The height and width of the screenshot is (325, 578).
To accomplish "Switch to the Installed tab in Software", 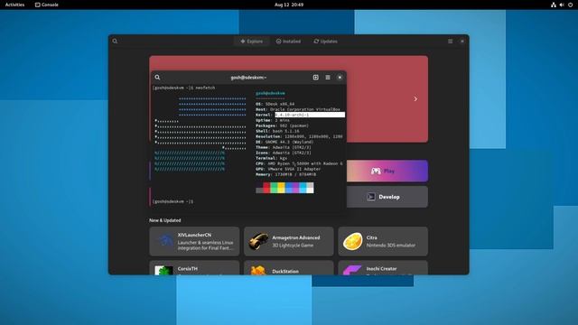I will [288, 42].
